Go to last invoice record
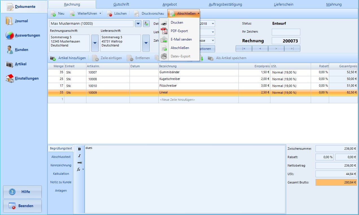 292,49
